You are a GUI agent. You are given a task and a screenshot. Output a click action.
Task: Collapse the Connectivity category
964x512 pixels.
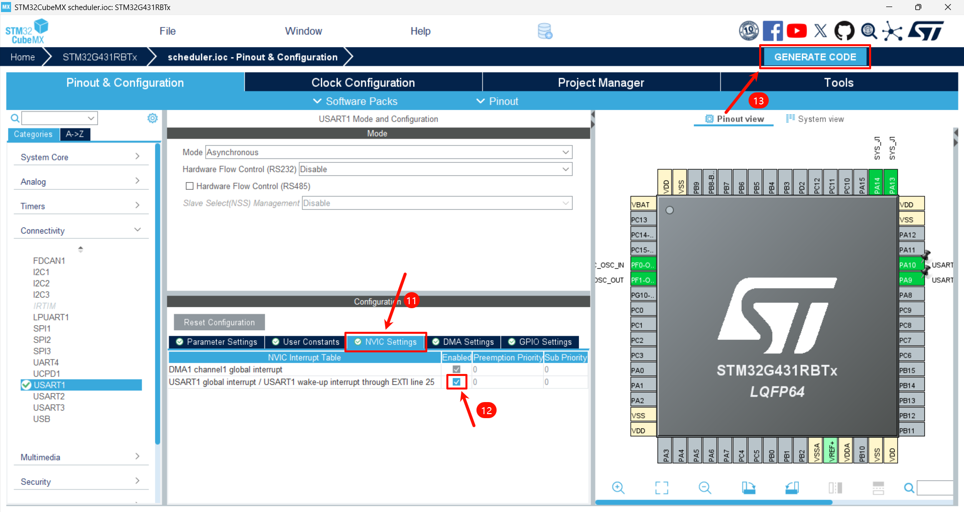(80, 231)
